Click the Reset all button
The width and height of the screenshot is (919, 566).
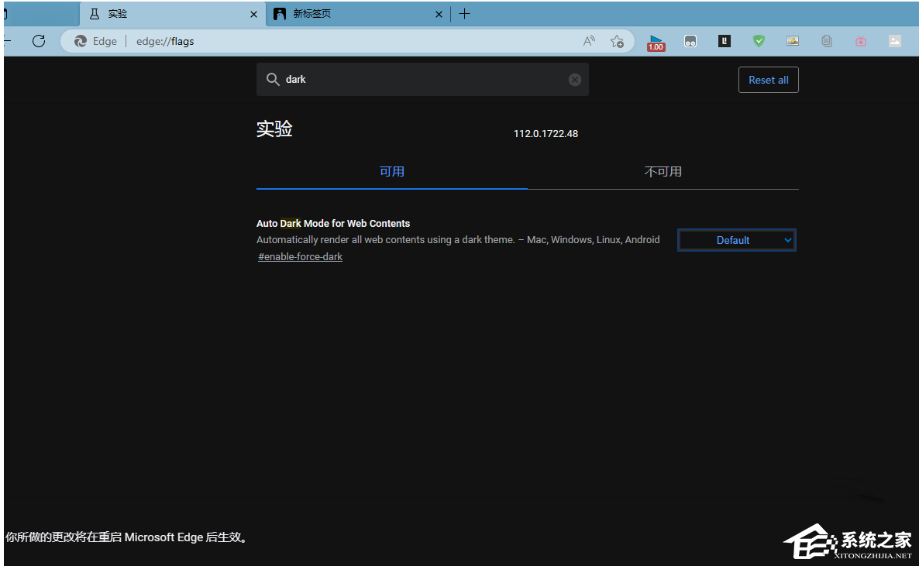coord(768,79)
